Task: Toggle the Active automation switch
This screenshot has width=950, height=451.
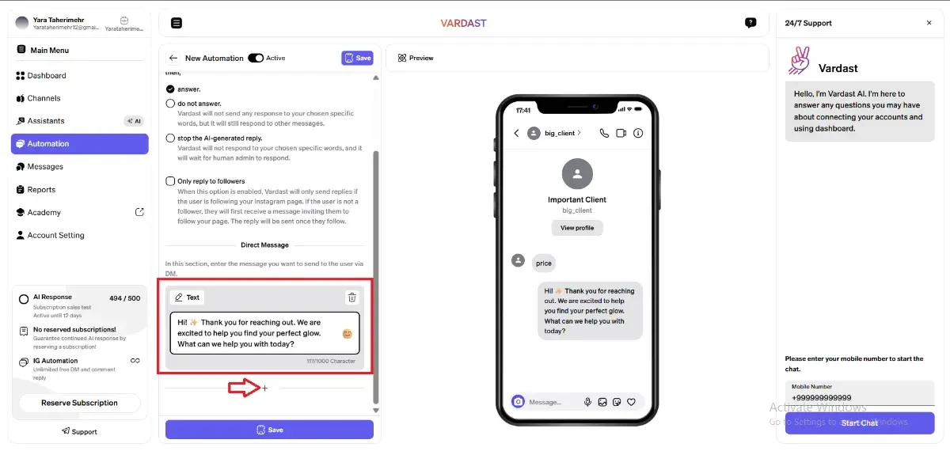Action: tap(256, 58)
